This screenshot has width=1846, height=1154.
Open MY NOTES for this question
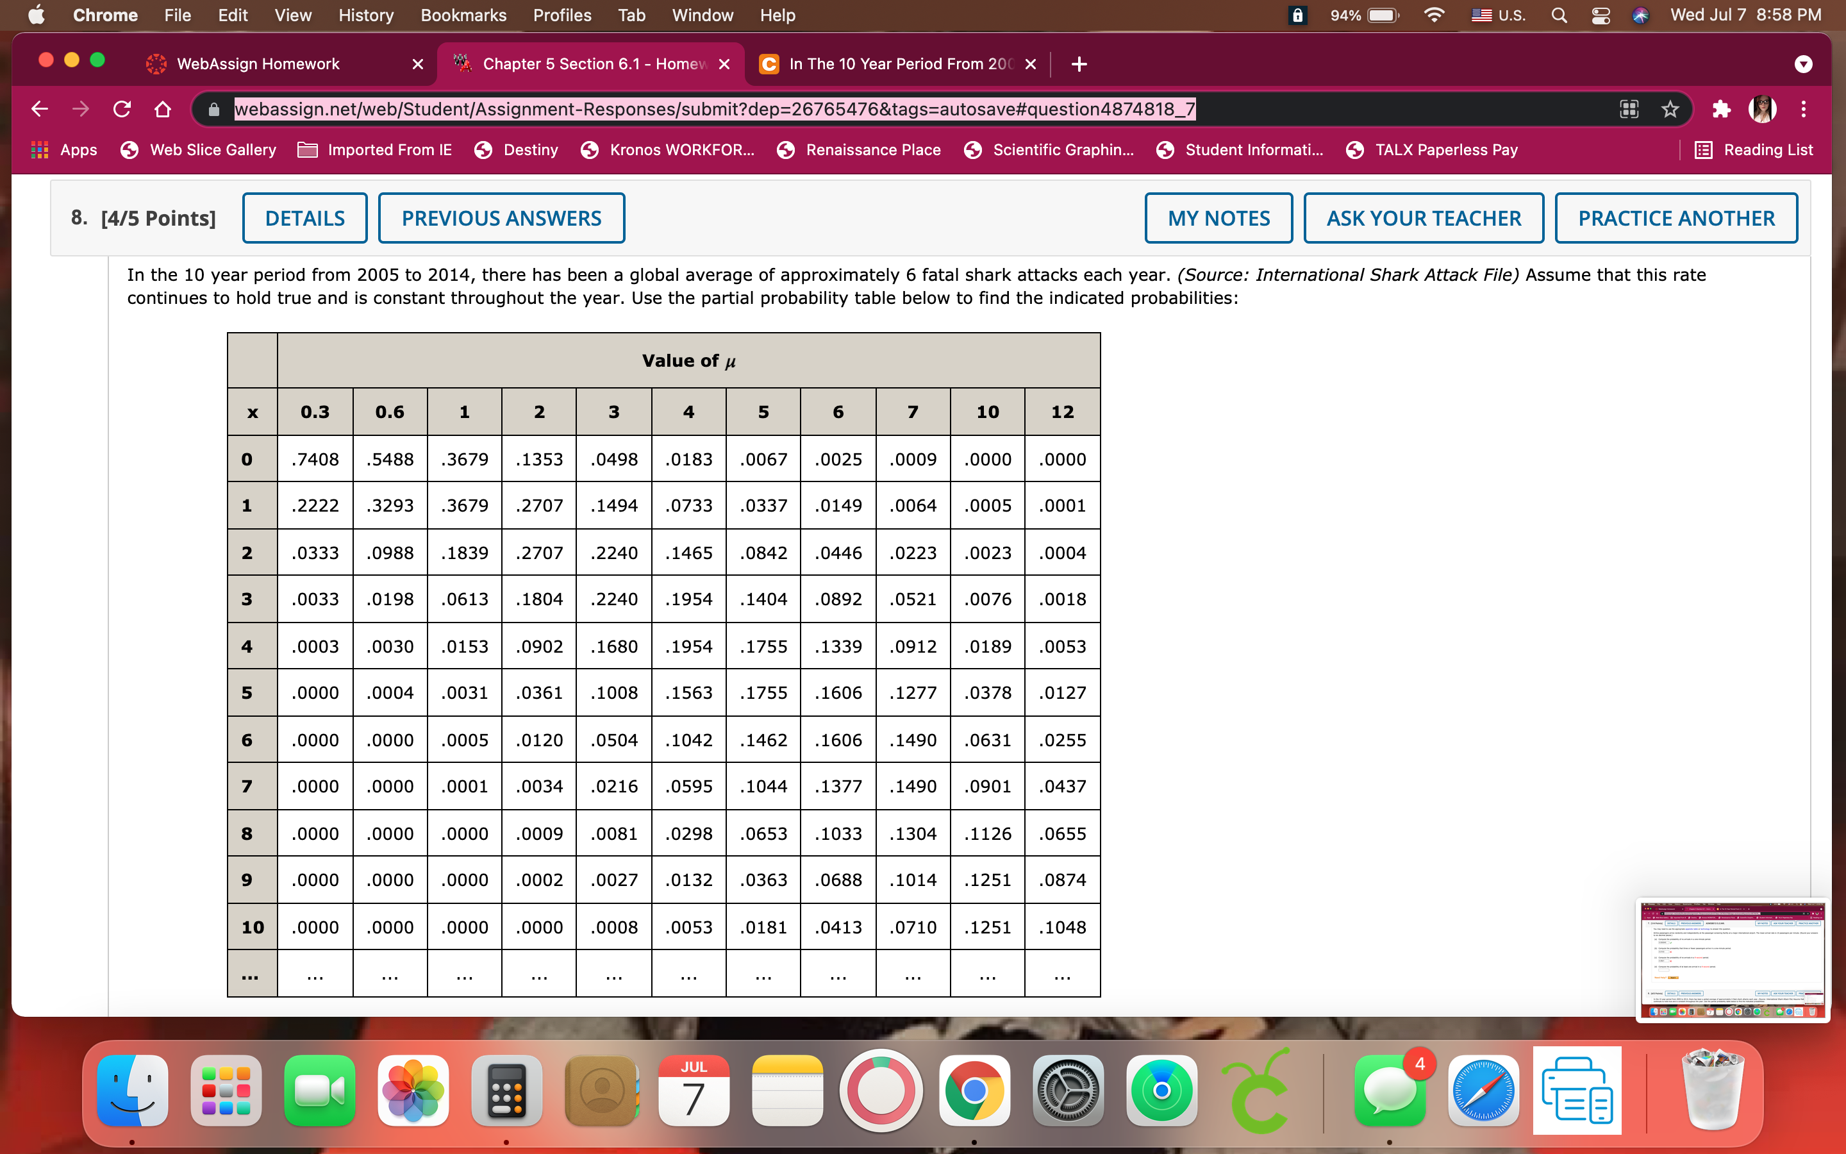coord(1218,217)
